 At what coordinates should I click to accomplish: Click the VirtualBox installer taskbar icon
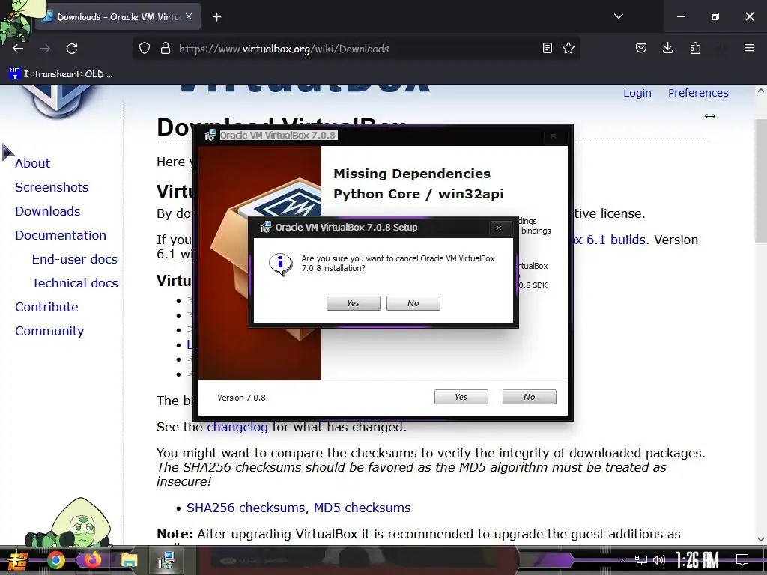[166, 560]
